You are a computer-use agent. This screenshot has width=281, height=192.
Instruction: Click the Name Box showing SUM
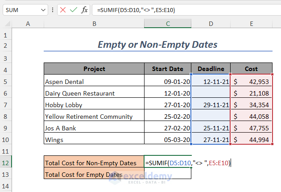tap(21, 10)
